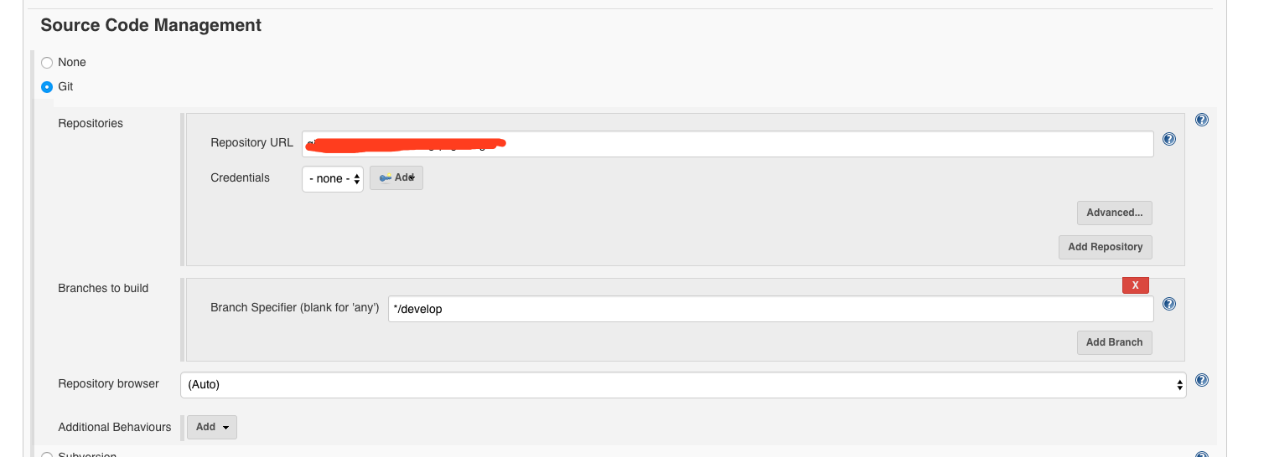
Task: Open help for Branch Specifier field
Action: (1169, 304)
